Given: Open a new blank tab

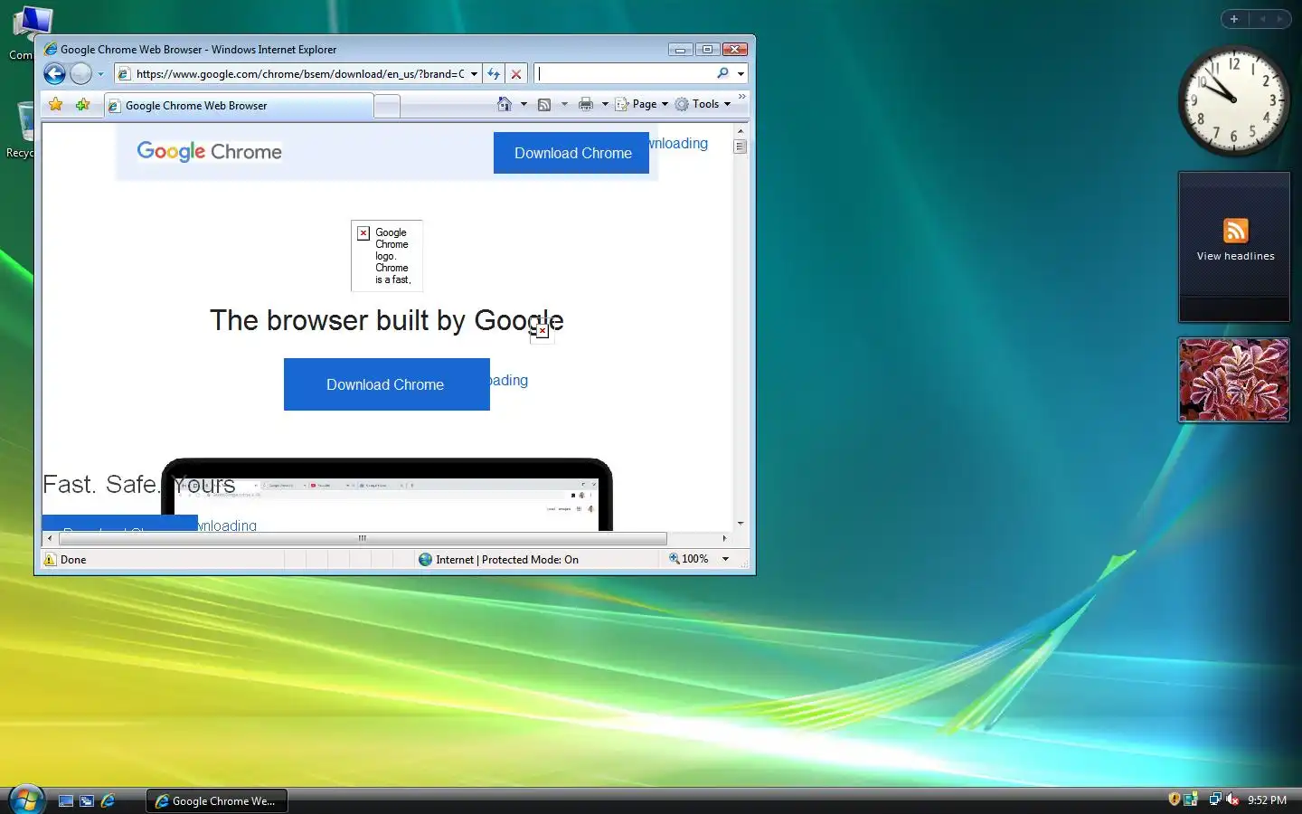Looking at the screenshot, I should coord(387,107).
